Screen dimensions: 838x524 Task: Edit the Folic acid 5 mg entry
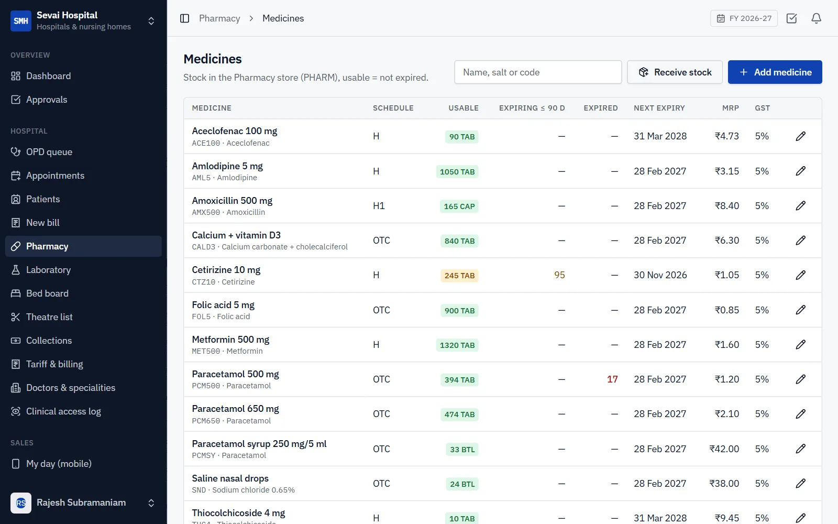pos(800,310)
